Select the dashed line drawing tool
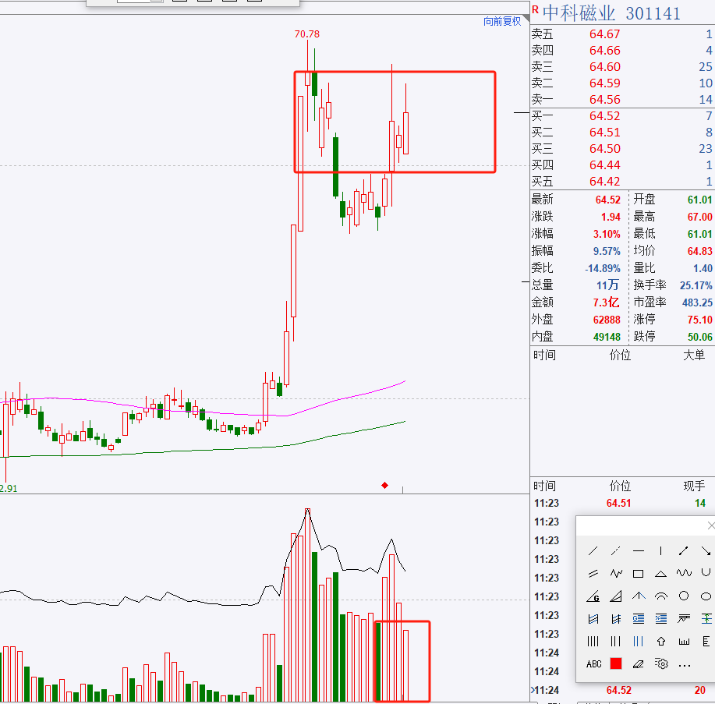This screenshot has width=715, height=704. (616, 550)
